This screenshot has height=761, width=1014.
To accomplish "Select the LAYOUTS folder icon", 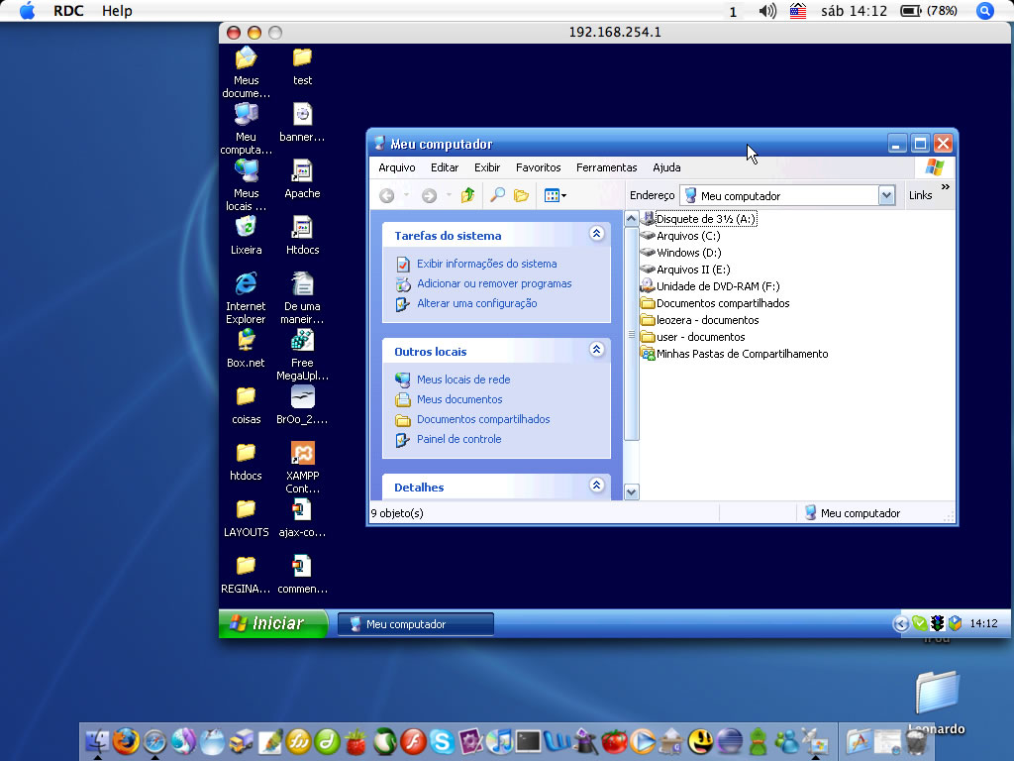I will coord(246,517).
